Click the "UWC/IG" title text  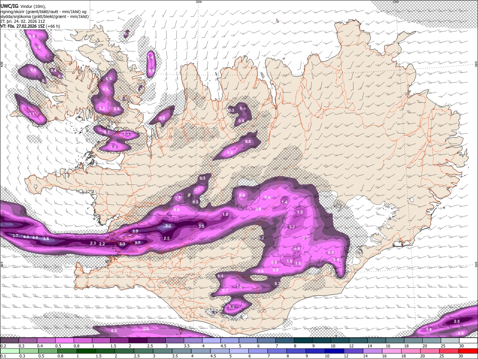[9, 6]
